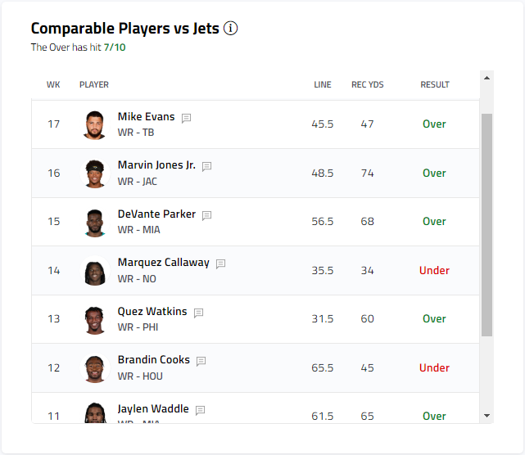
Task: Click the DeVante Parker name
Action: pos(156,214)
